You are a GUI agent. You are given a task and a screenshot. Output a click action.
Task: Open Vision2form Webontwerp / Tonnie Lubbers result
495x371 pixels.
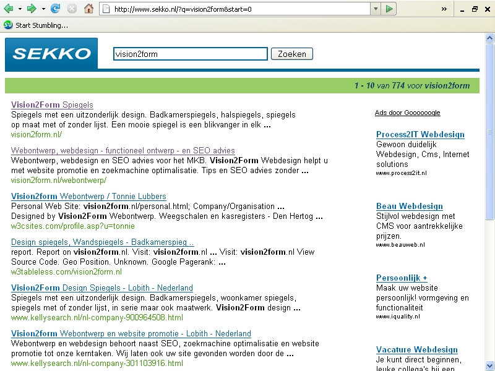click(x=88, y=196)
